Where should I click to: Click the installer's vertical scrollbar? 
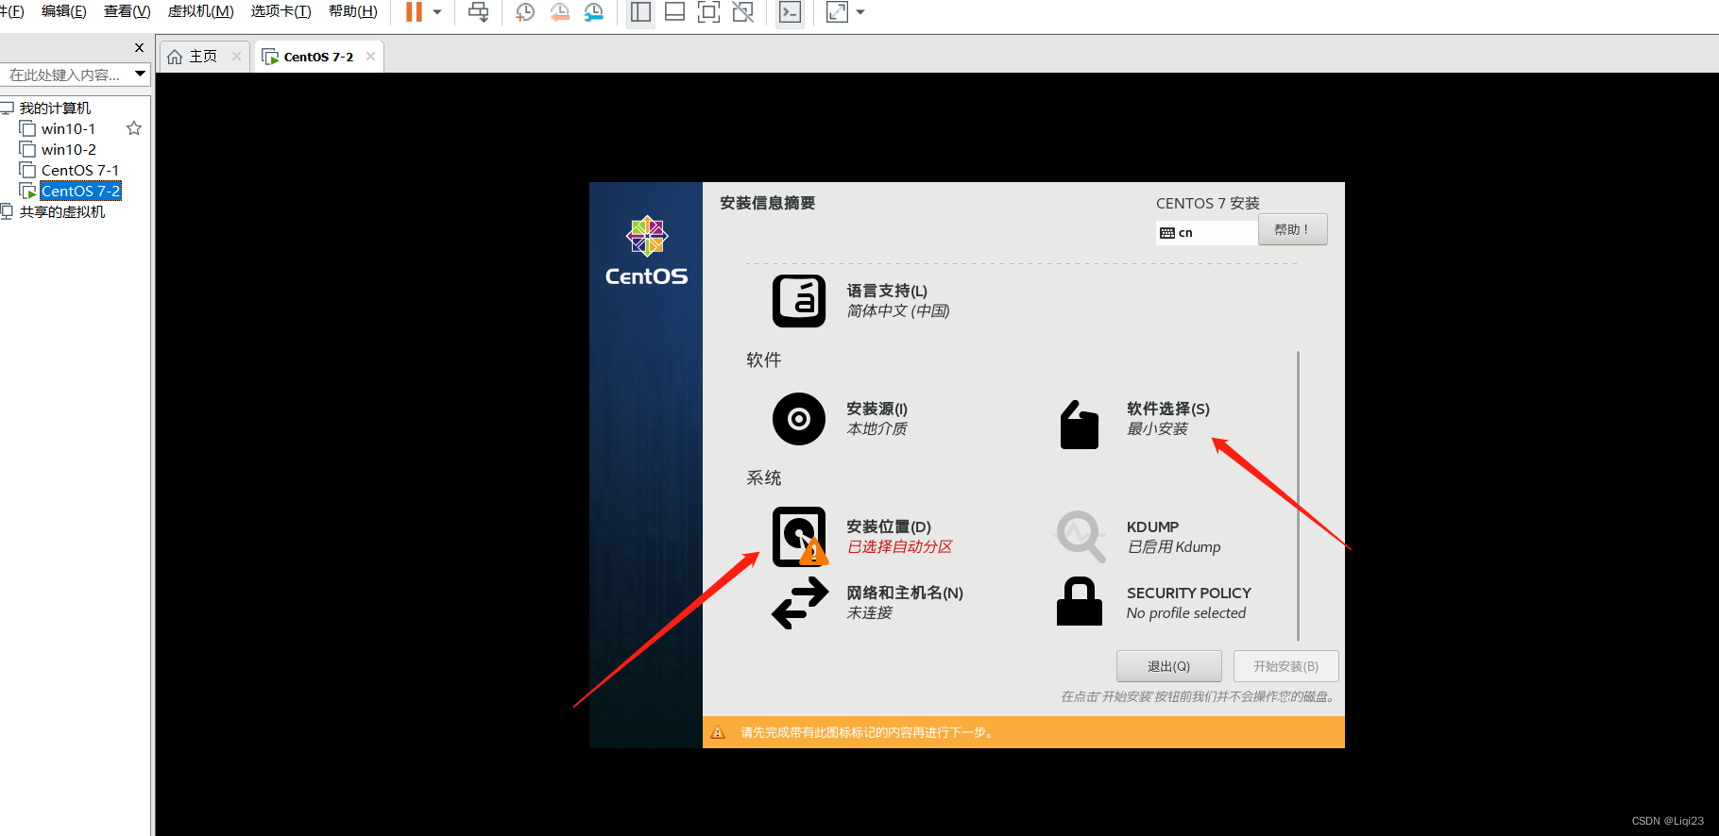point(1299,495)
